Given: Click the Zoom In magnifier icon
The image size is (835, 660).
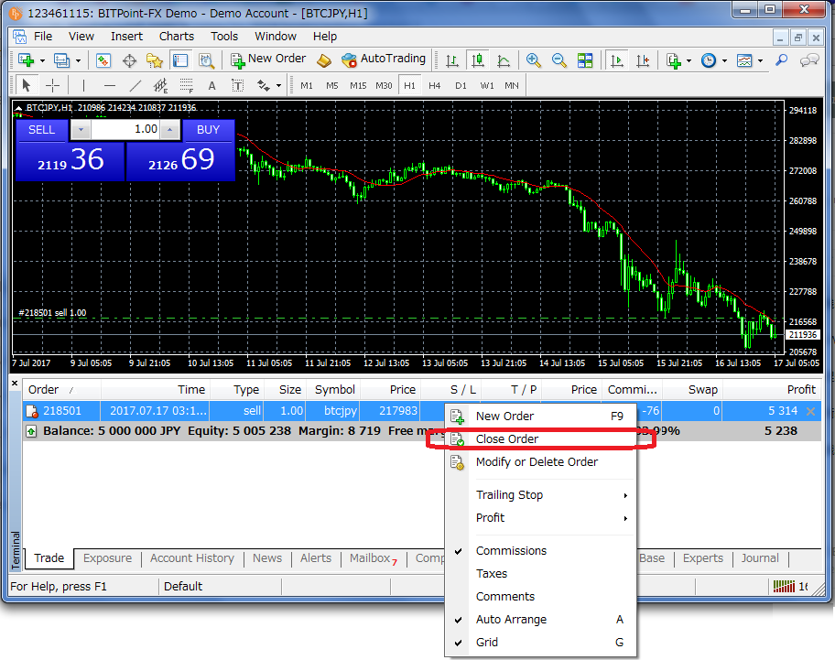Looking at the screenshot, I should pyautogui.click(x=534, y=60).
